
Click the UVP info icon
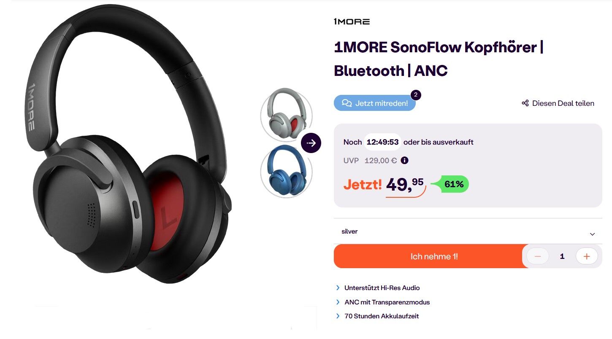pos(404,160)
